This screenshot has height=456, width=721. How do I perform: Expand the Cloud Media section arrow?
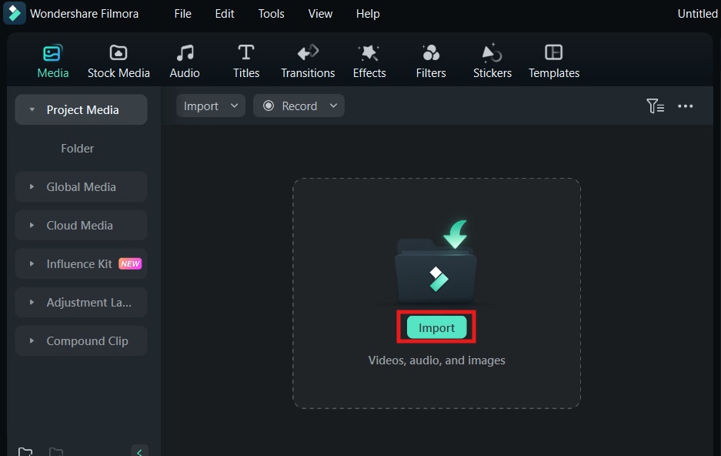(x=32, y=226)
